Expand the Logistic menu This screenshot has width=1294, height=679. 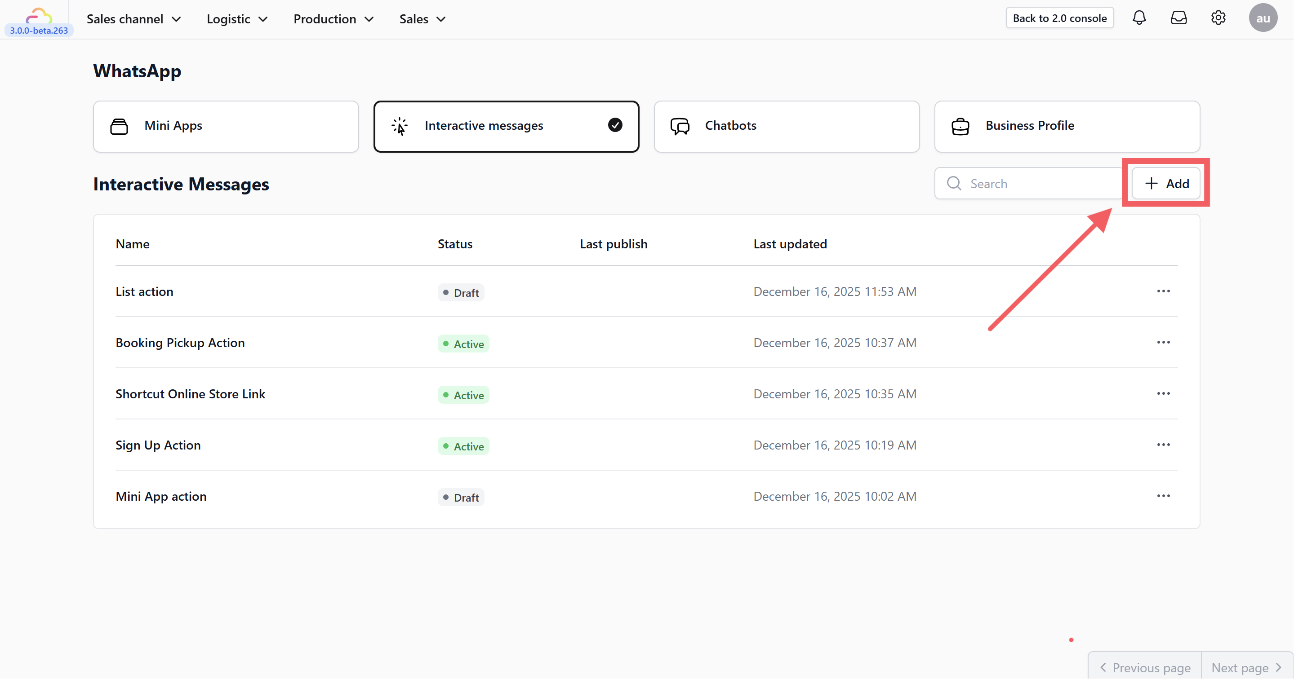point(237,19)
